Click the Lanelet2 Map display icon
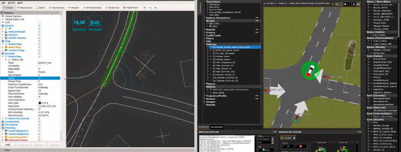 [x=7, y=50]
